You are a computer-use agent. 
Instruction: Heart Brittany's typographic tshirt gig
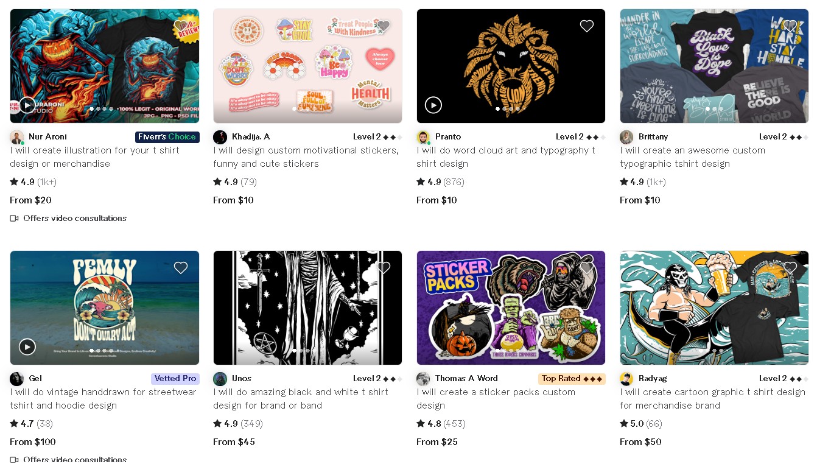790,26
